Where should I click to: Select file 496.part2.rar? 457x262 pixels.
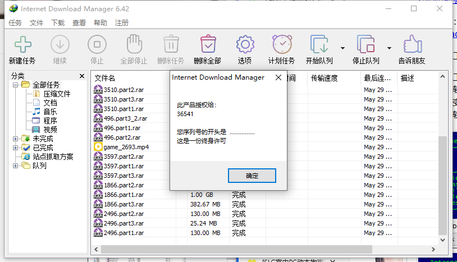coord(122,137)
